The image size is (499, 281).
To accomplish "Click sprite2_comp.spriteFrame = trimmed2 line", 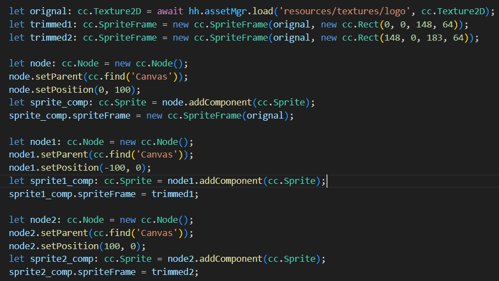I will click(104, 272).
